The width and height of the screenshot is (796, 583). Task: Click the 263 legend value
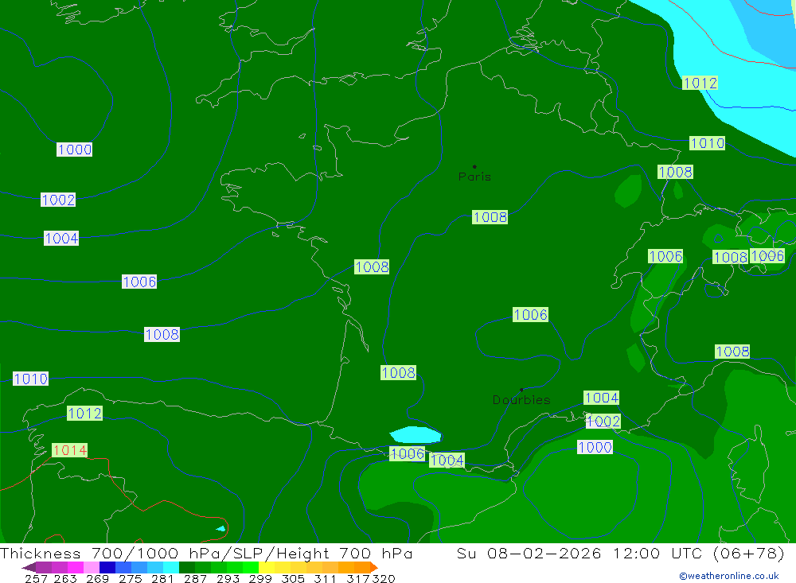click(x=65, y=578)
